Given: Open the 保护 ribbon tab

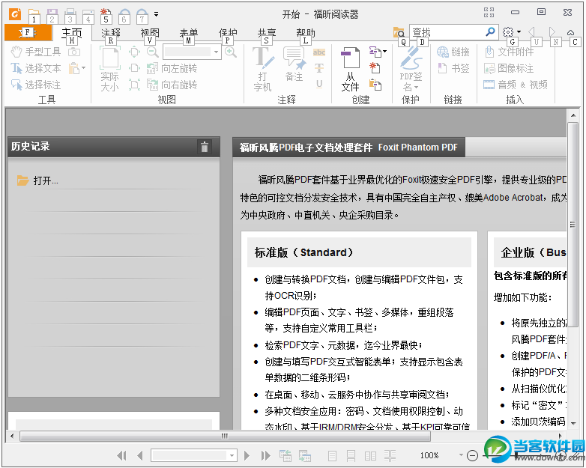Looking at the screenshot, I should (x=228, y=32).
